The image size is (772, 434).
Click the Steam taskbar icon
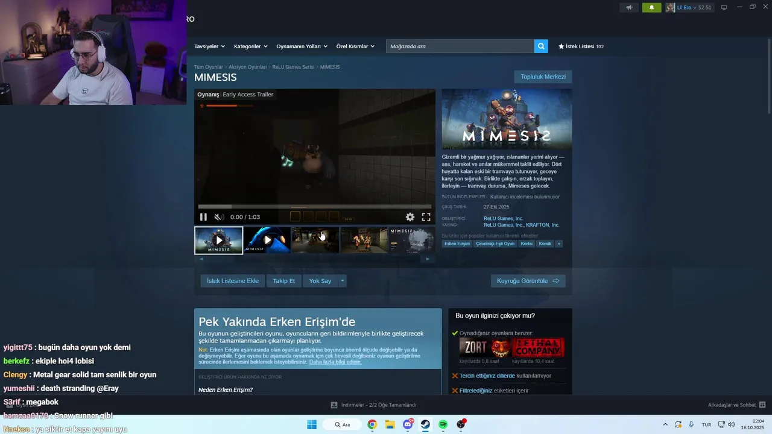pos(425,424)
